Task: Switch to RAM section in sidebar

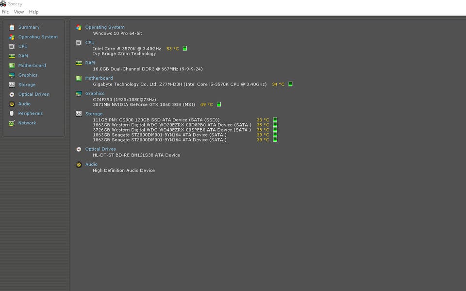Action: point(23,56)
